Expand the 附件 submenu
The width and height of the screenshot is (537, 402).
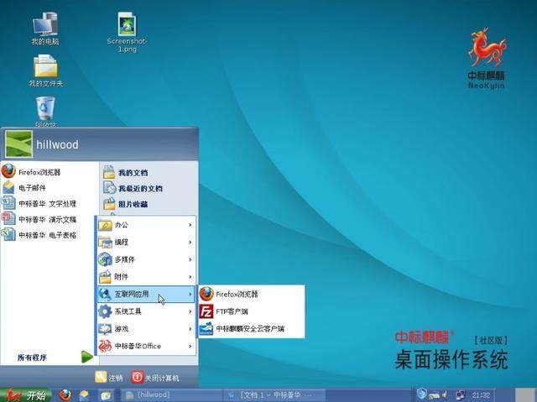point(146,277)
